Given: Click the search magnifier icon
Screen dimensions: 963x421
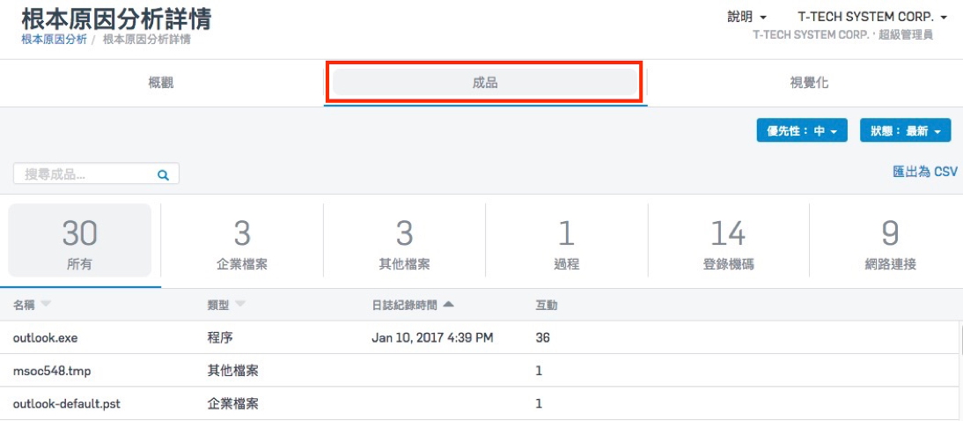Looking at the screenshot, I should click(x=163, y=174).
